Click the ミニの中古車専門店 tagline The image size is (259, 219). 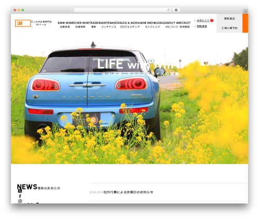point(41,23)
